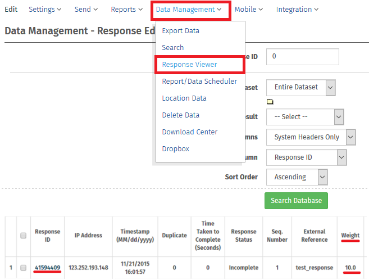Expand the Integration menu
Image resolution: width=369 pixels, height=280 pixels.
click(x=297, y=10)
